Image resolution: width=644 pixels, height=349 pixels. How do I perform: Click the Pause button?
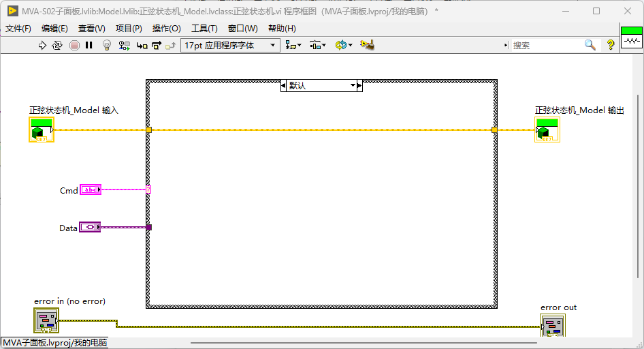coord(88,45)
